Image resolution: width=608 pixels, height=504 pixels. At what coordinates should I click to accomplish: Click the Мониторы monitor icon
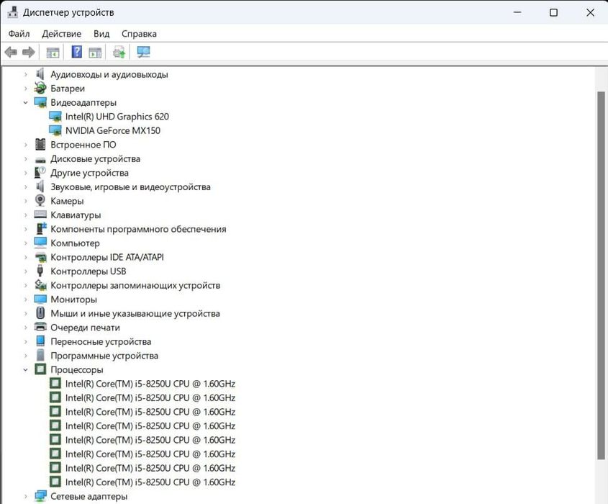(40, 299)
